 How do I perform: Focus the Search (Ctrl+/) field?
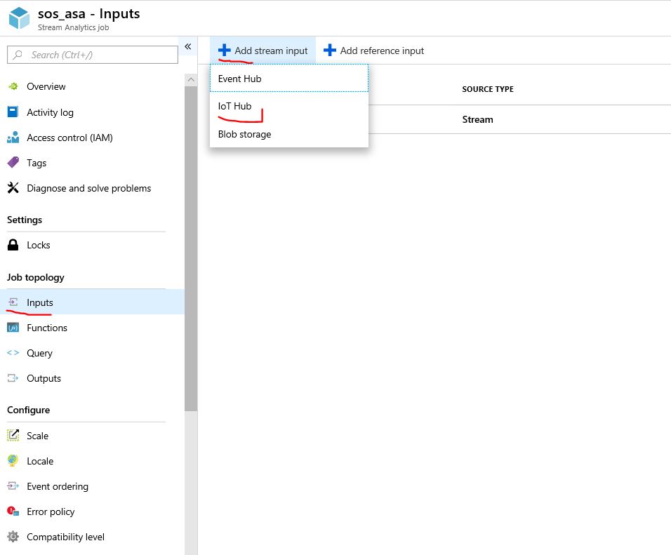click(x=93, y=55)
